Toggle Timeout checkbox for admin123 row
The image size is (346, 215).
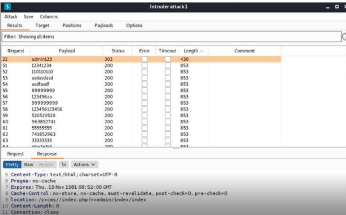coord(168,59)
